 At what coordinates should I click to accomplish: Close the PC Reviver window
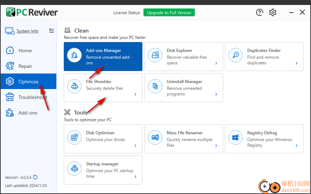click(302, 12)
